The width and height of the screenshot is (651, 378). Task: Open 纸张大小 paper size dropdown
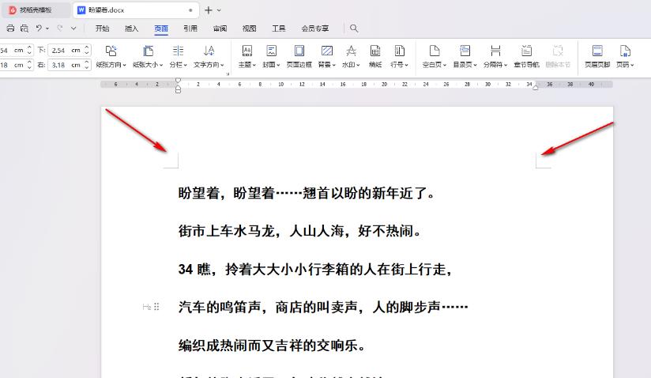click(x=148, y=56)
